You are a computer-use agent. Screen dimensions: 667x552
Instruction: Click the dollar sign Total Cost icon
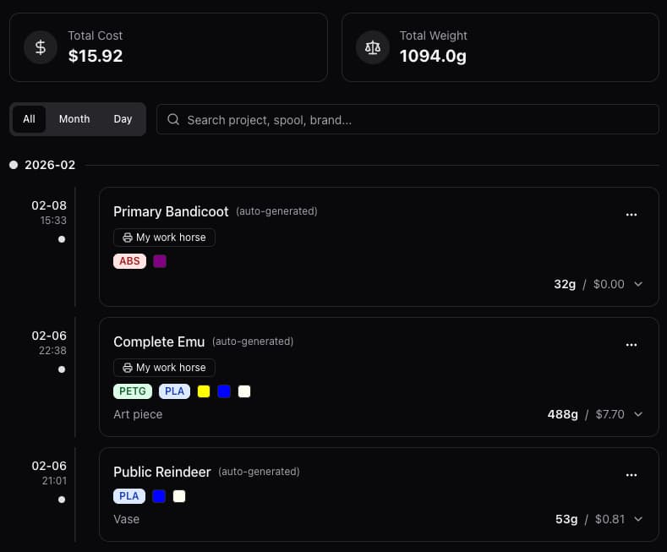point(41,47)
